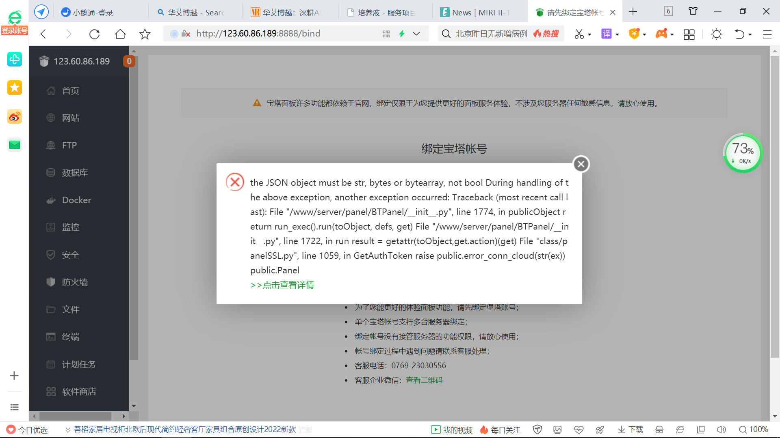
Task: Click the 100% zoom level control
Action: pos(754,430)
